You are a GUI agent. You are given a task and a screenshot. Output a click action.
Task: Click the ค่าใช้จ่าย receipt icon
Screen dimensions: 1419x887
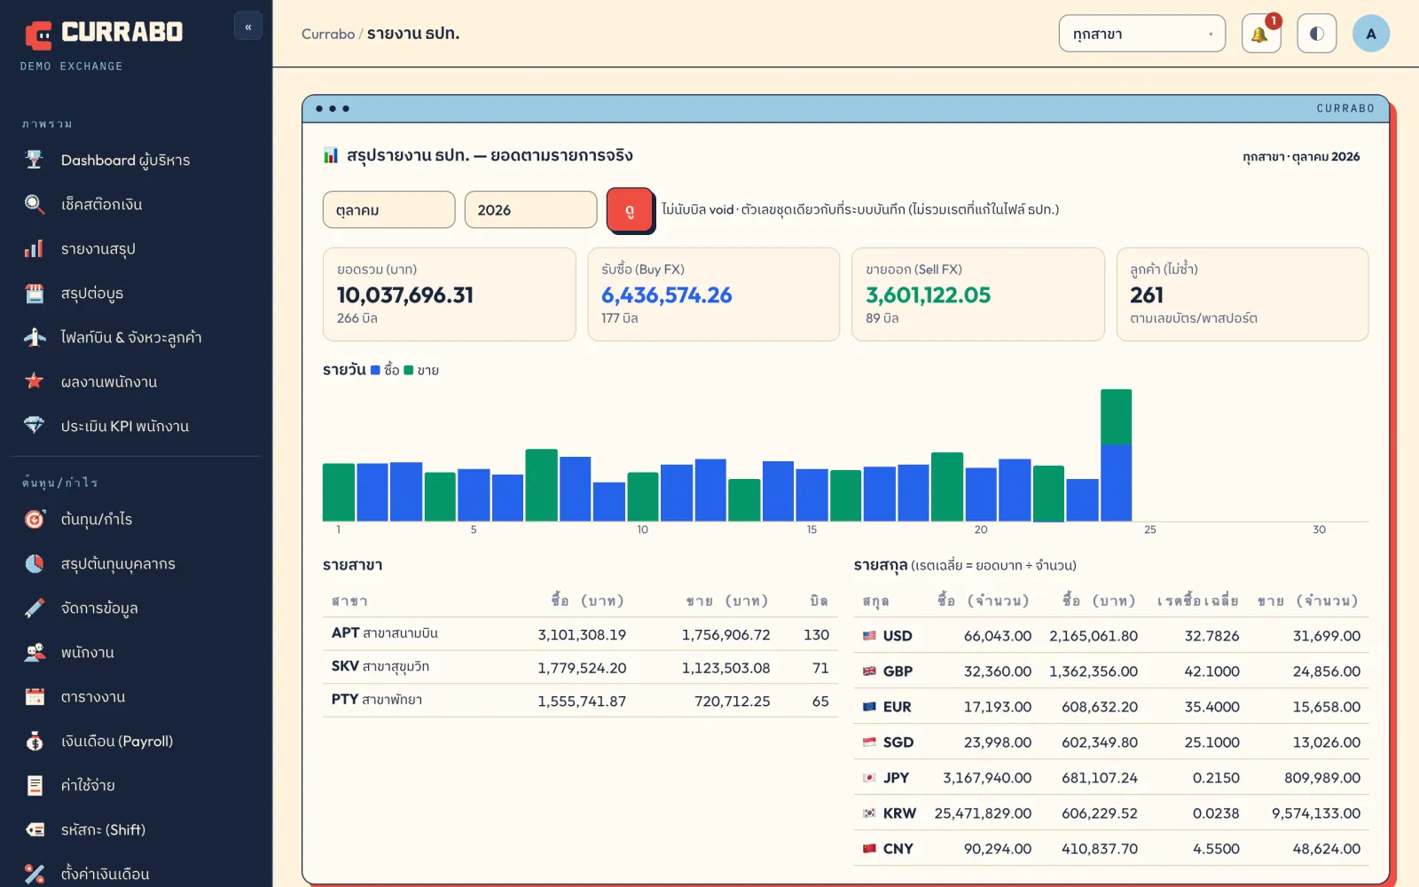(x=34, y=785)
